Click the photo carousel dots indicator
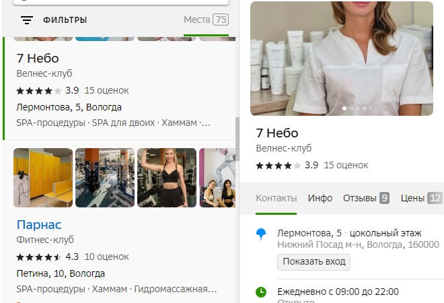 click(x=357, y=108)
